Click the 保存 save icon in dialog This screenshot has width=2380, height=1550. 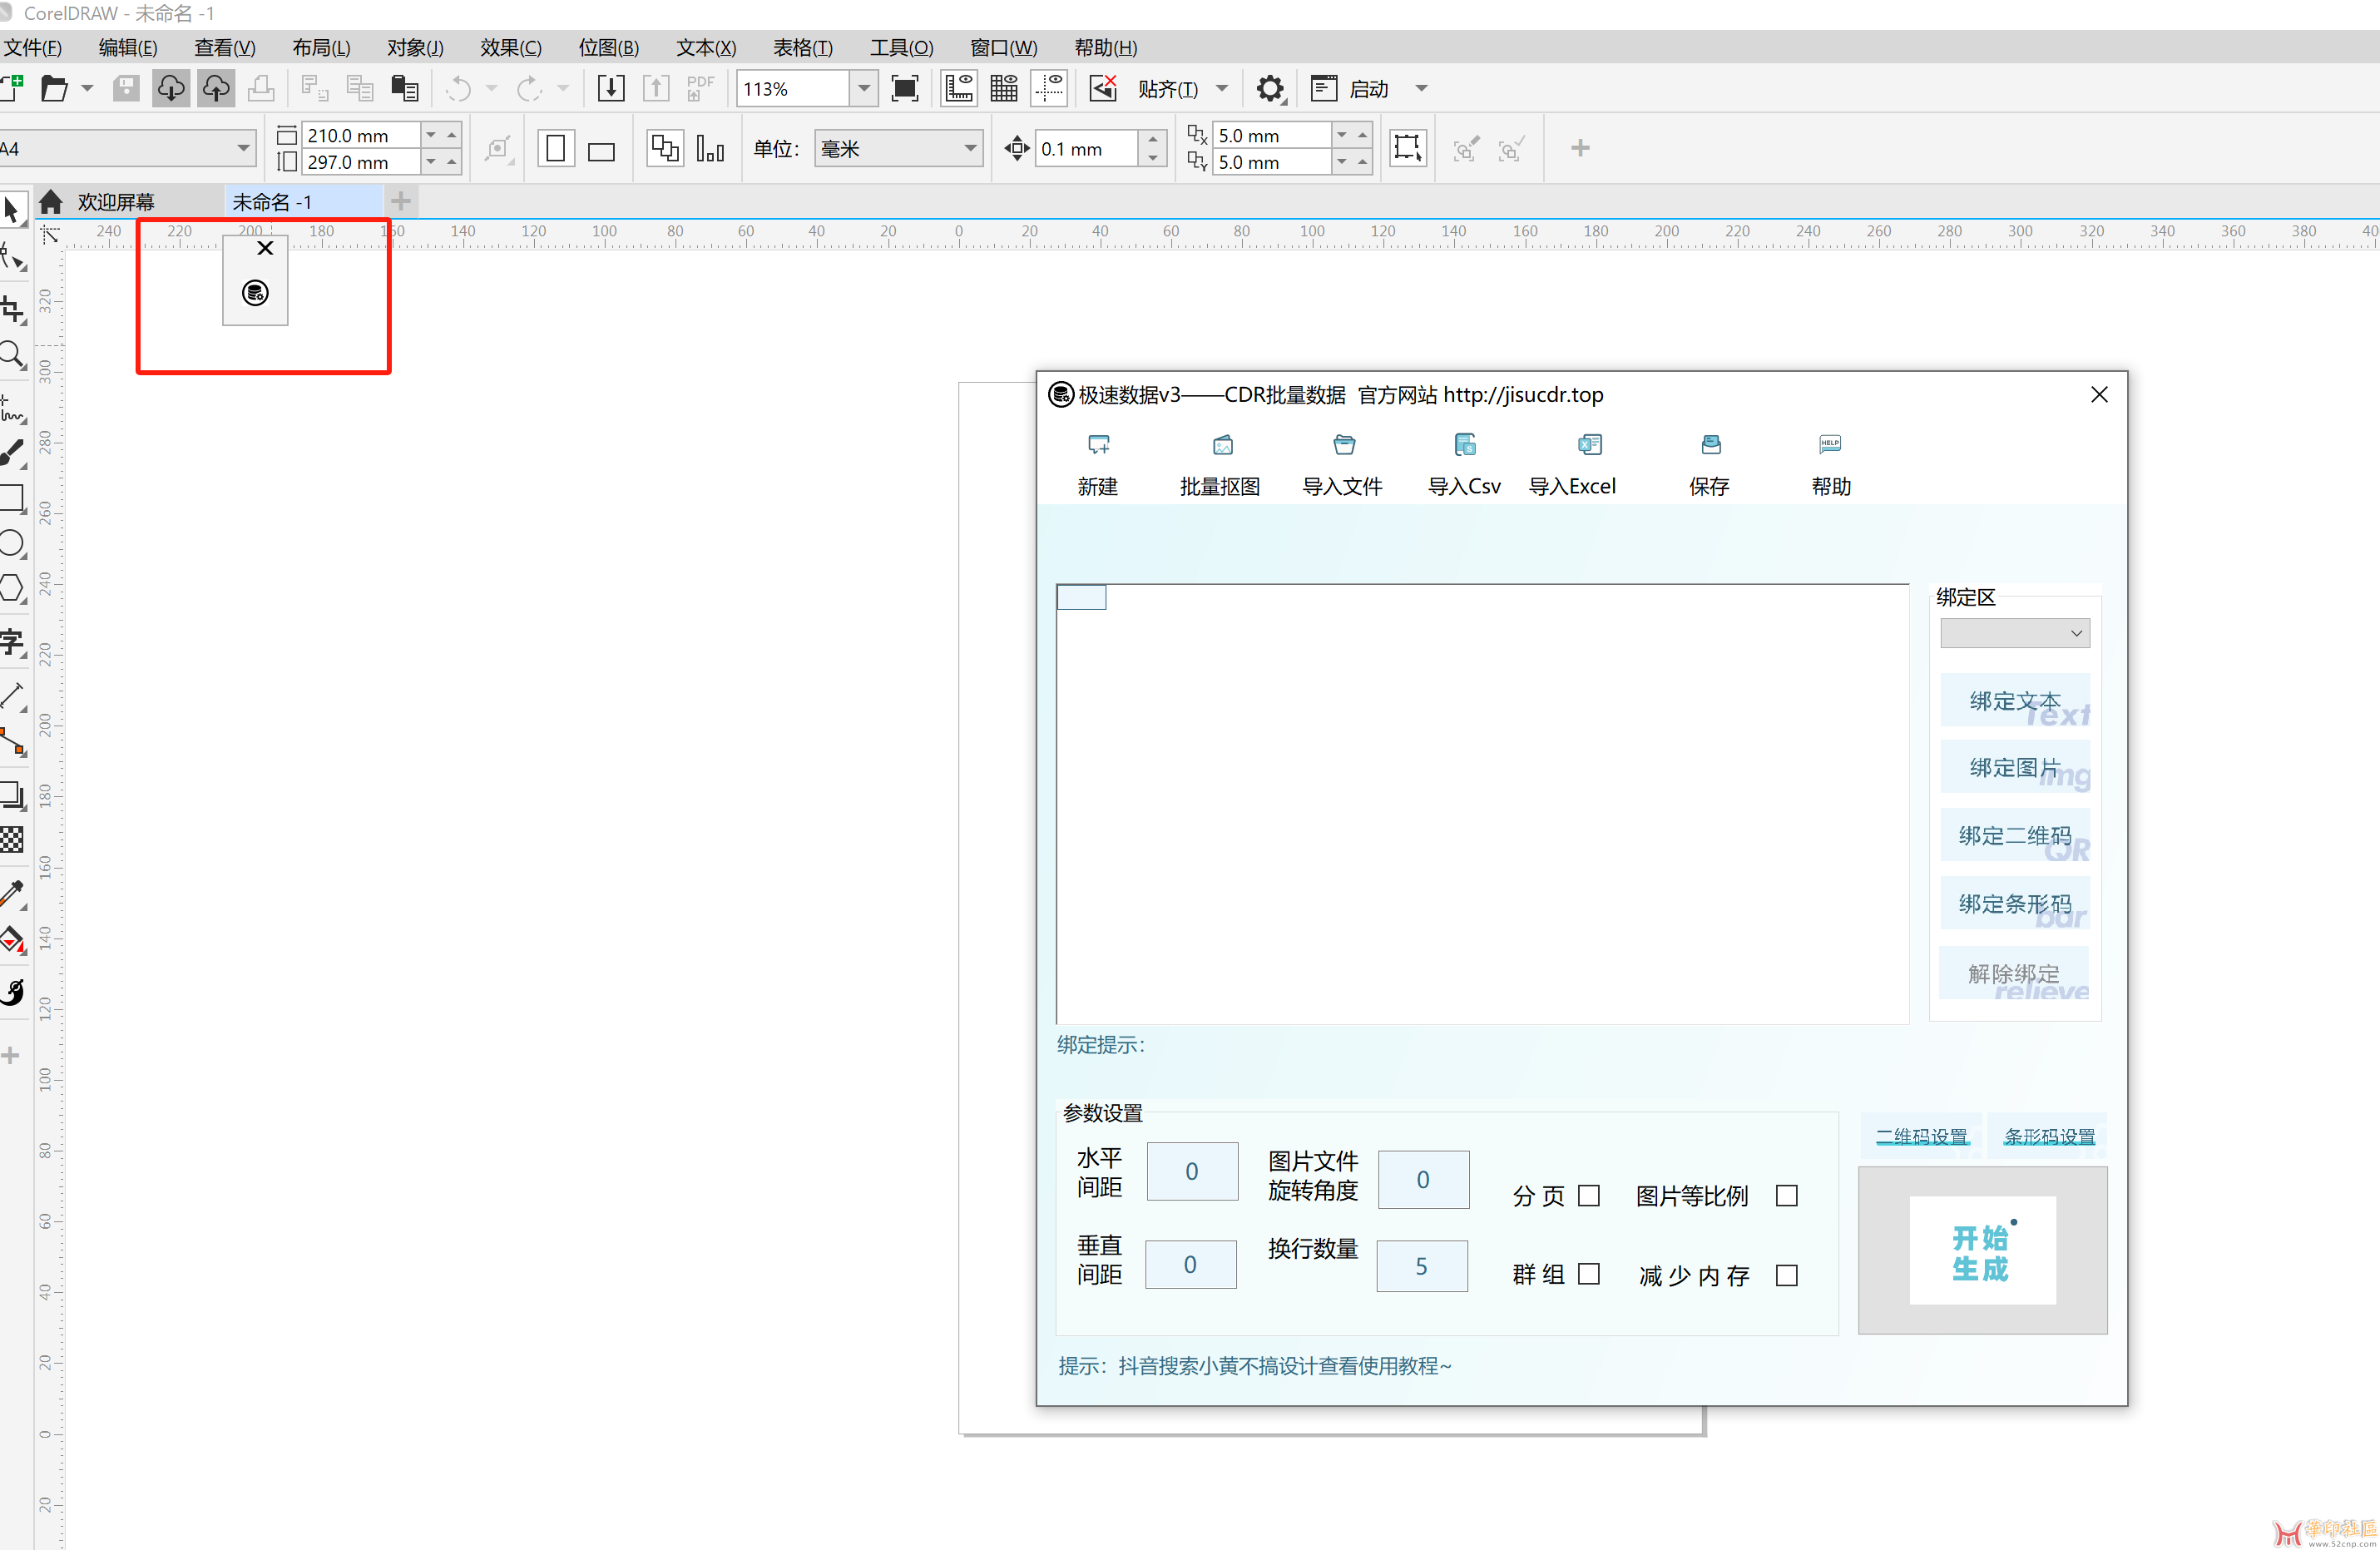pos(1710,445)
